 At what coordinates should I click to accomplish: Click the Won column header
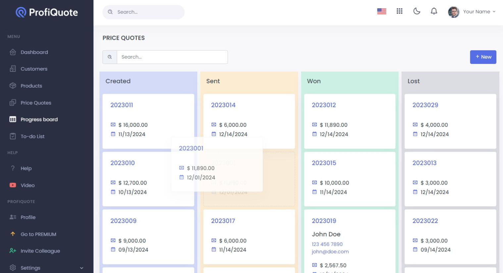(314, 81)
